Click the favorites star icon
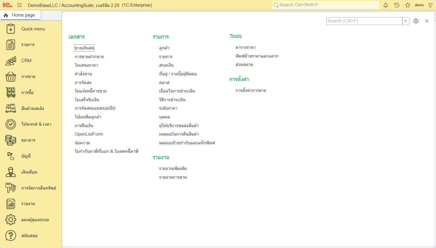This screenshot has width=436, height=248. tap(407, 5)
